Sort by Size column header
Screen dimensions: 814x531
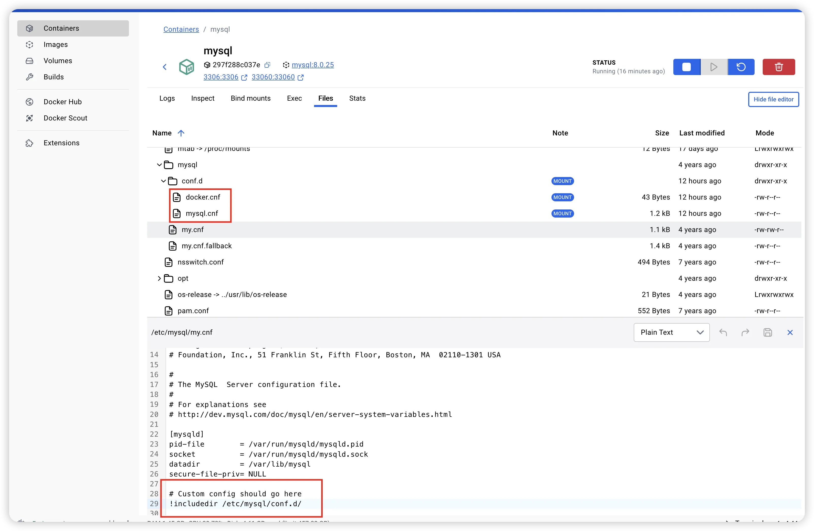pyautogui.click(x=662, y=133)
